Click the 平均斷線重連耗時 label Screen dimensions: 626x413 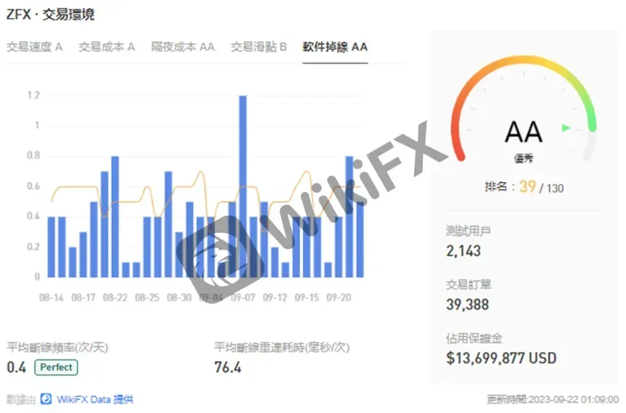pyautogui.click(x=282, y=347)
